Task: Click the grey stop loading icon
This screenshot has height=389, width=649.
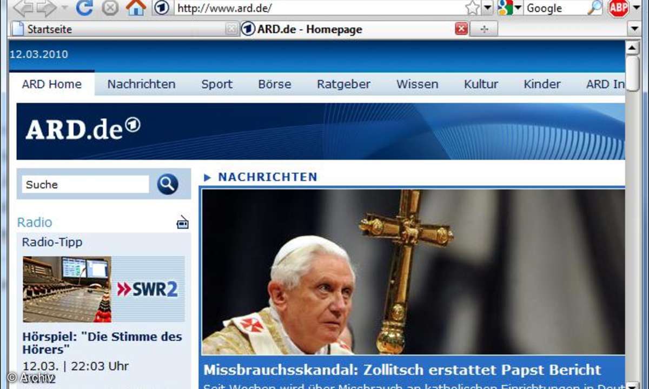Action: 110,8
